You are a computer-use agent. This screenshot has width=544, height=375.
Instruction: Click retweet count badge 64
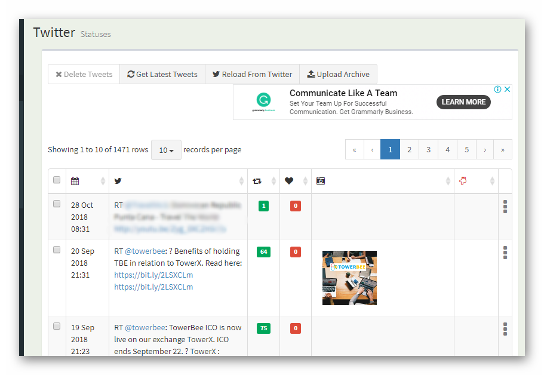264,252
